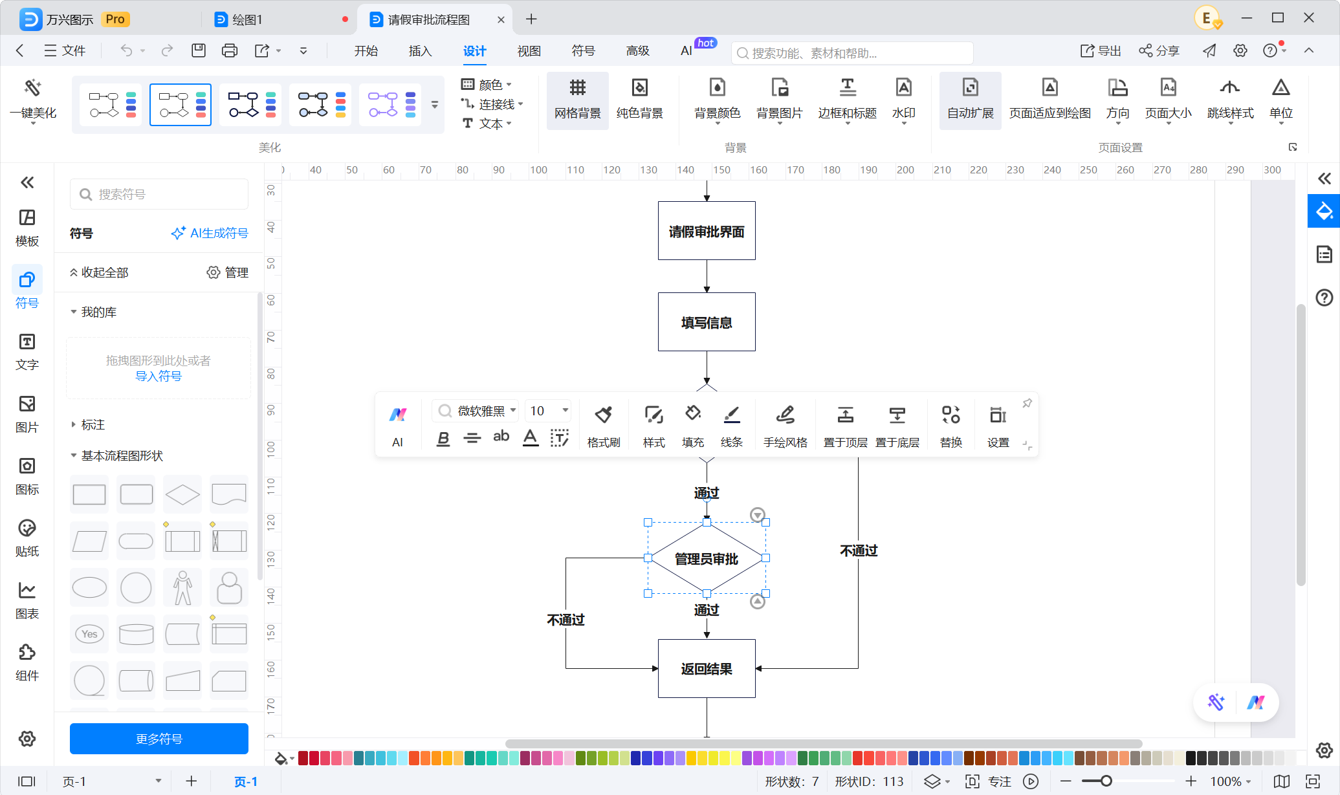This screenshot has height=795, width=1340.
Task: Open the 填充 fill tool in floating toolbar
Action: click(x=692, y=426)
